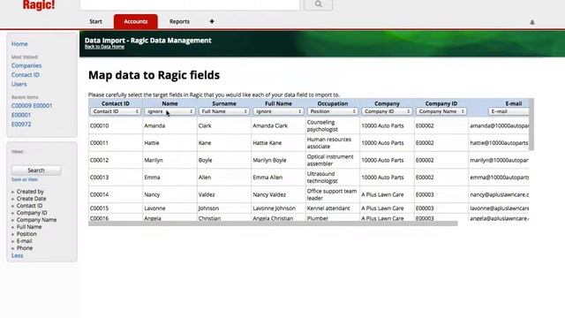Screen dimensions: 565x318
Task: Open Company ID dropdown under Company column
Action: [x=387, y=111]
